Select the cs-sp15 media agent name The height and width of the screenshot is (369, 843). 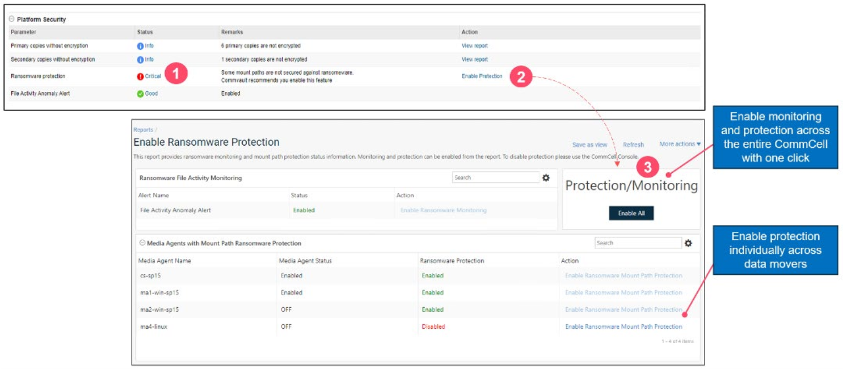[149, 275]
